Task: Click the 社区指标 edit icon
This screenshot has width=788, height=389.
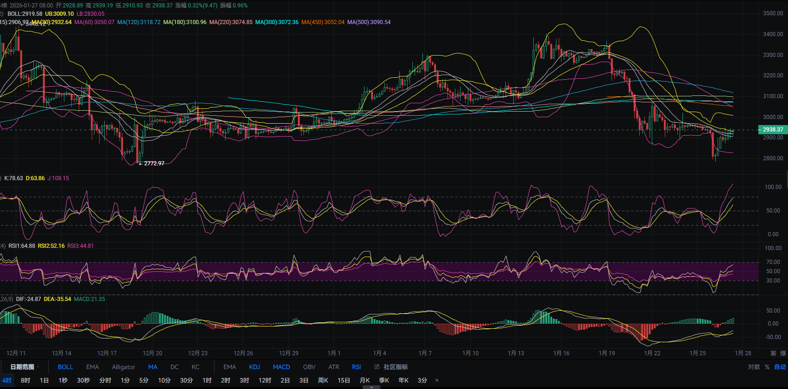Action: tap(377, 367)
